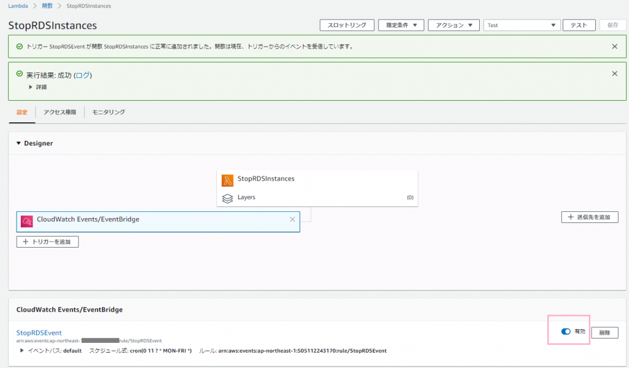This screenshot has width=629, height=368.
Task: Click the Layers count (0)
Action: [410, 197]
